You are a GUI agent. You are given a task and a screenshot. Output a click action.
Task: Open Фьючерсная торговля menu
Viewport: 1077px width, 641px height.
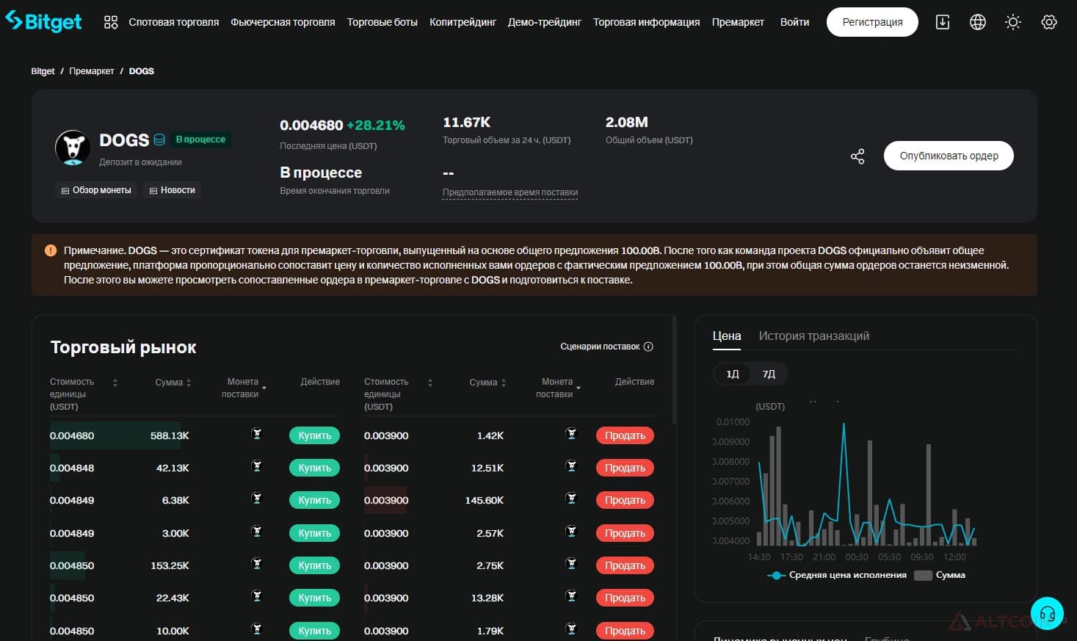click(x=283, y=22)
